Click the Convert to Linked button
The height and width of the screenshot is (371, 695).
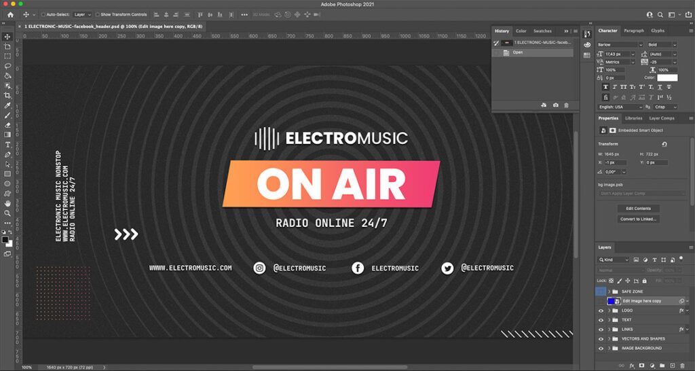click(638, 219)
